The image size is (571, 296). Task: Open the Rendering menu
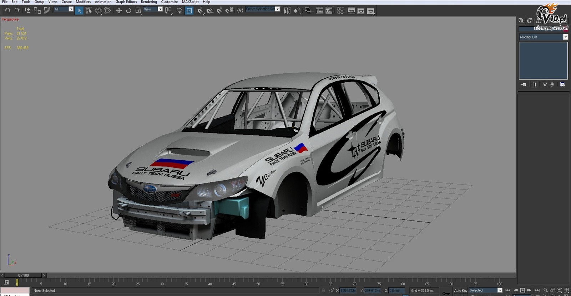click(x=149, y=2)
